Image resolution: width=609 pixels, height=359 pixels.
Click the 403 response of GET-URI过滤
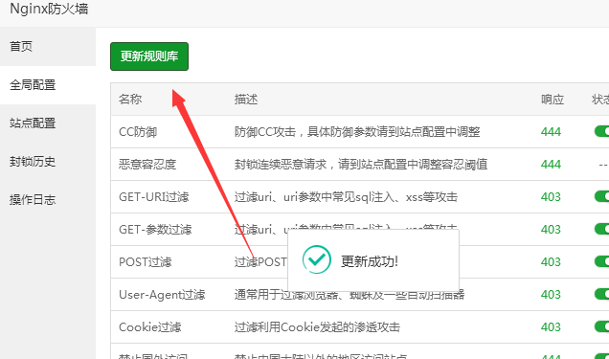coord(551,197)
